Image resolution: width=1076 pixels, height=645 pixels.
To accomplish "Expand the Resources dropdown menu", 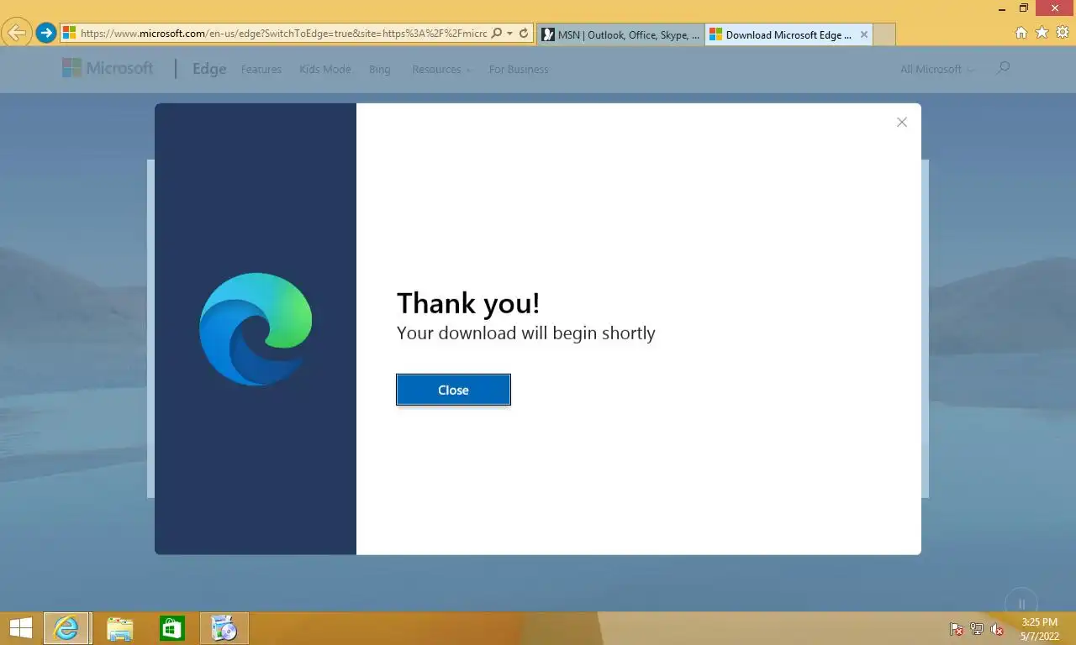I will pyautogui.click(x=441, y=69).
